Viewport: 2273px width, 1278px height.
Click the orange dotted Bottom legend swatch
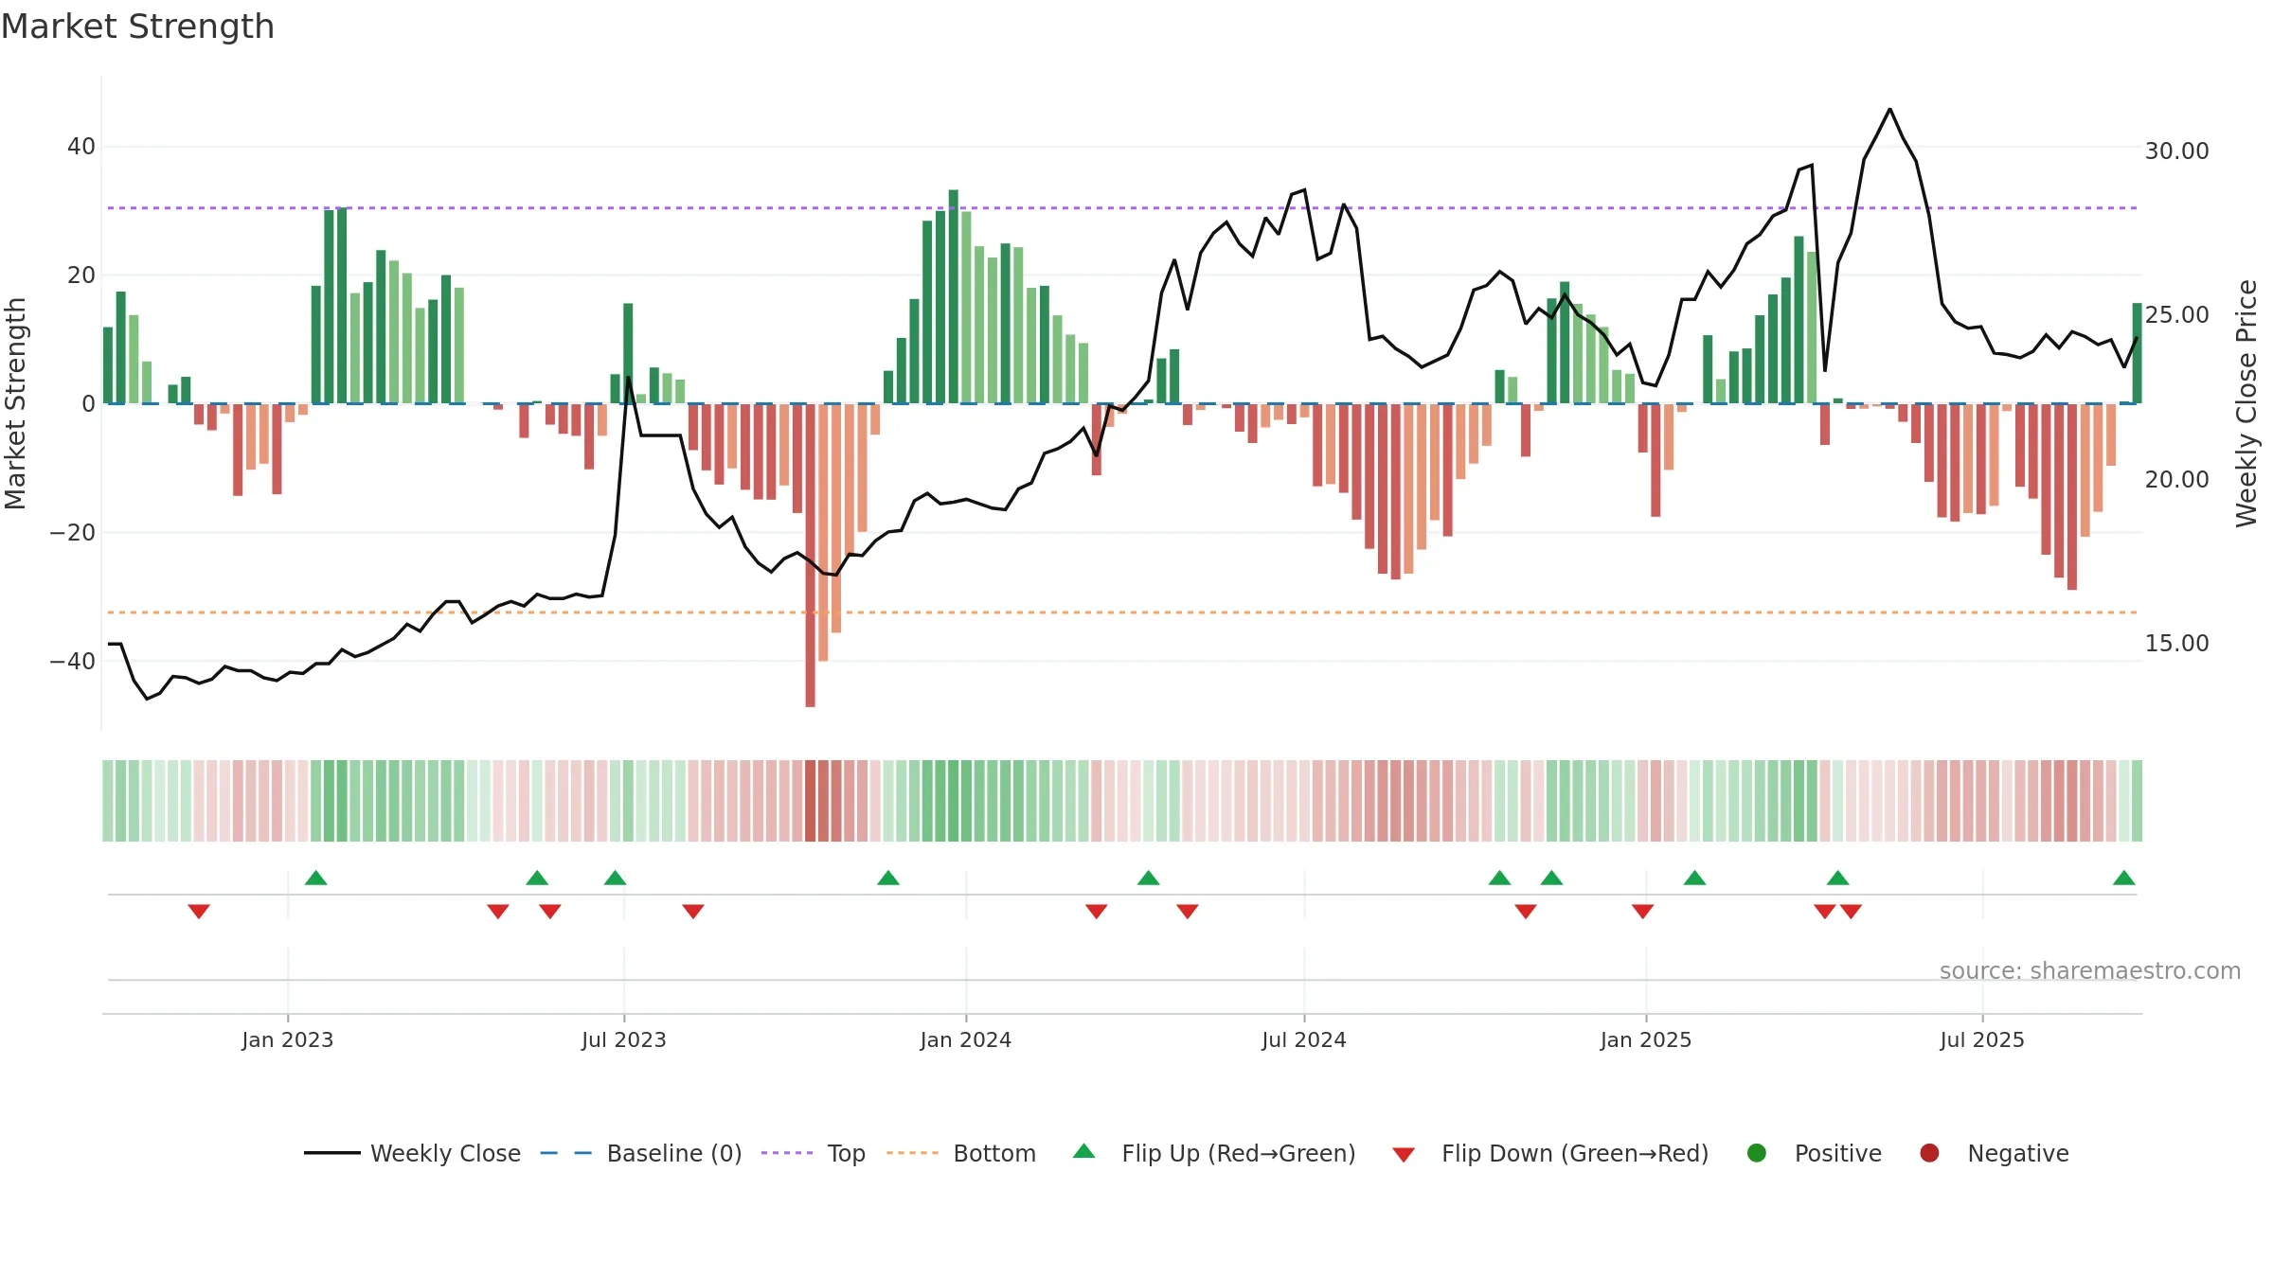click(913, 1153)
